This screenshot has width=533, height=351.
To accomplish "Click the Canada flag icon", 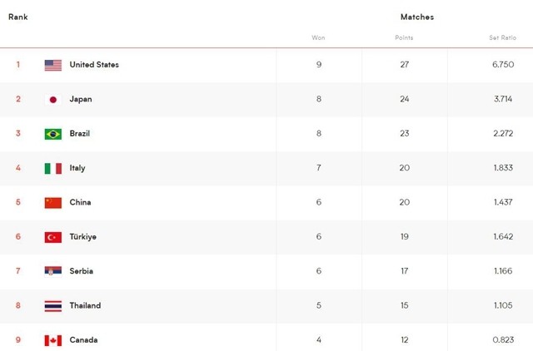I will point(53,340).
